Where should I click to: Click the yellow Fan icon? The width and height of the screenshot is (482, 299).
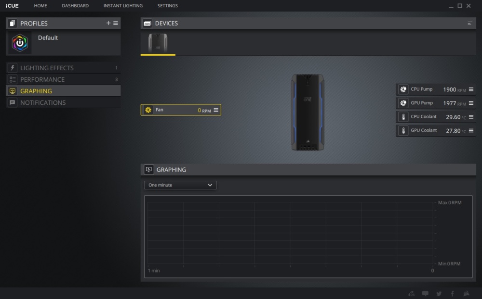click(148, 110)
